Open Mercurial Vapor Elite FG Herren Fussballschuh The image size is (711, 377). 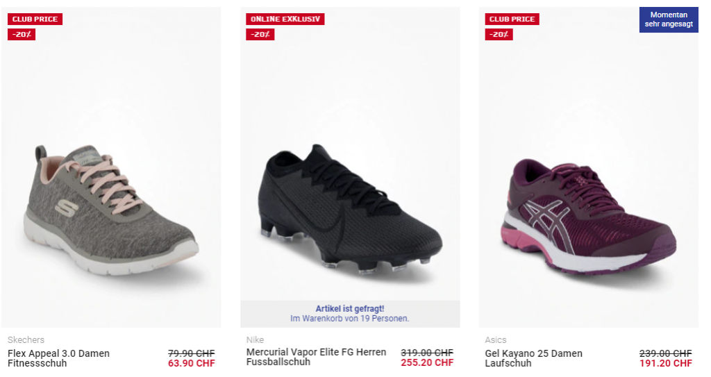coord(316,357)
